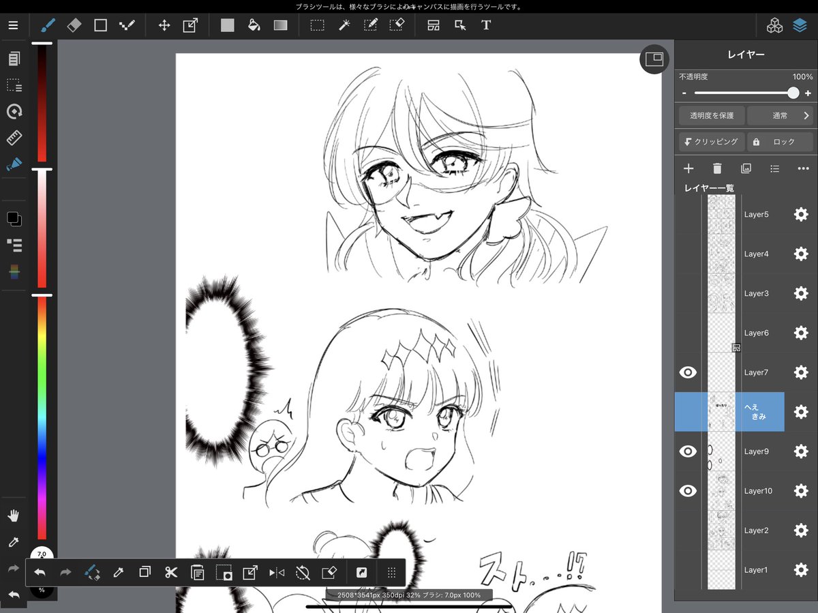Open the 通常 blend mode dropdown
818x613 pixels.
pyautogui.click(x=780, y=116)
